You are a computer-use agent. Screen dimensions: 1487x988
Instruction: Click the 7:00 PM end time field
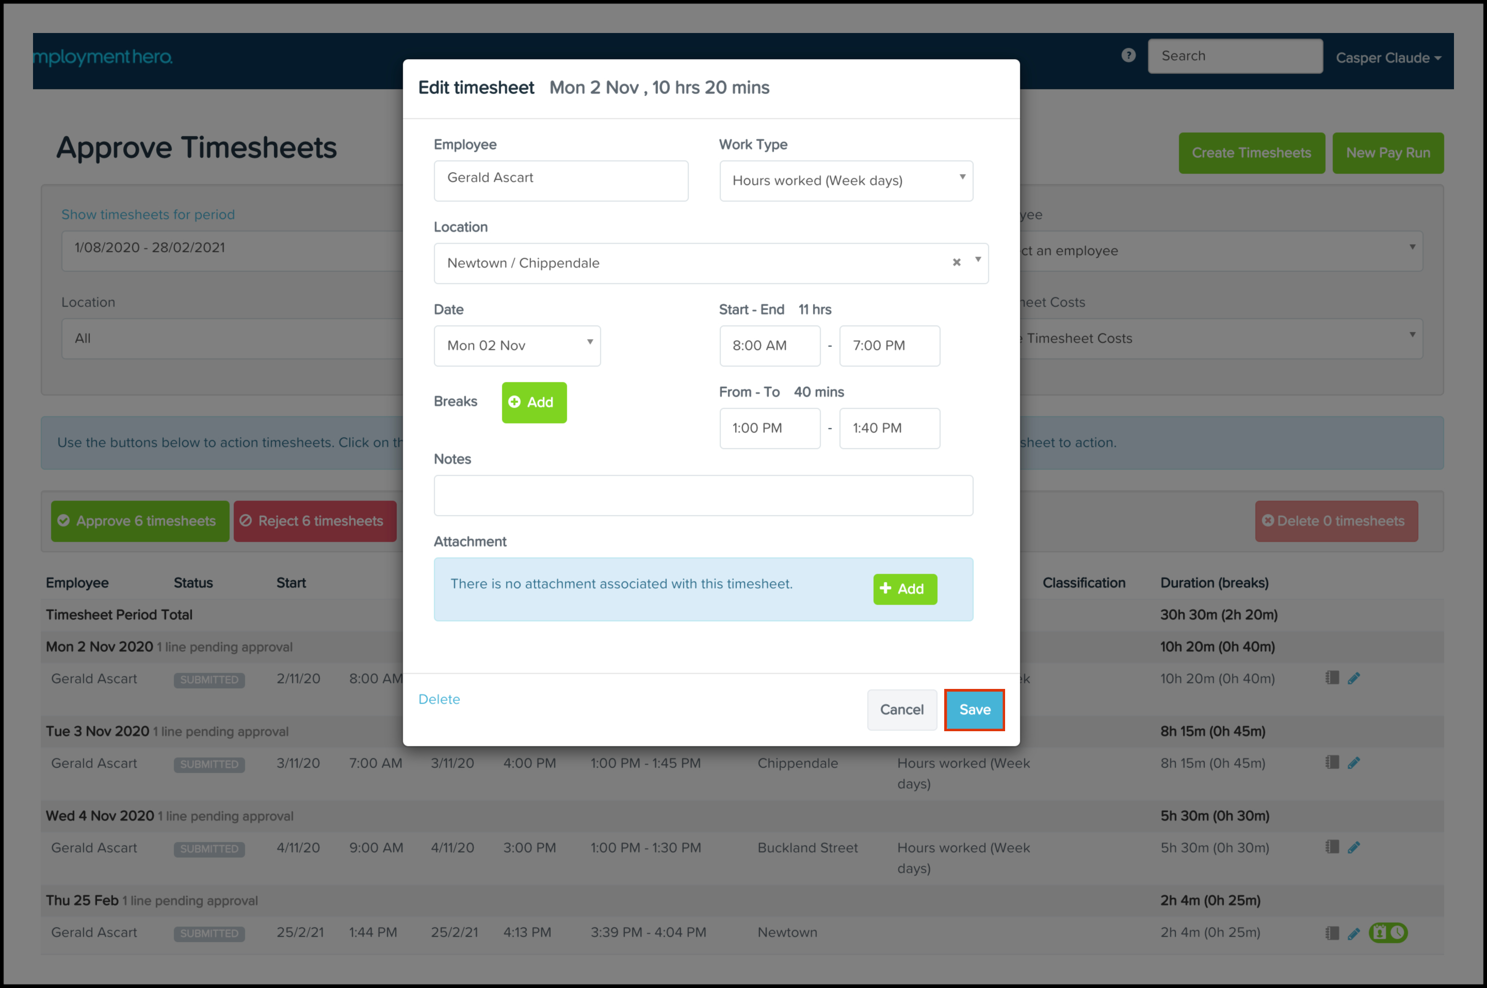(889, 345)
